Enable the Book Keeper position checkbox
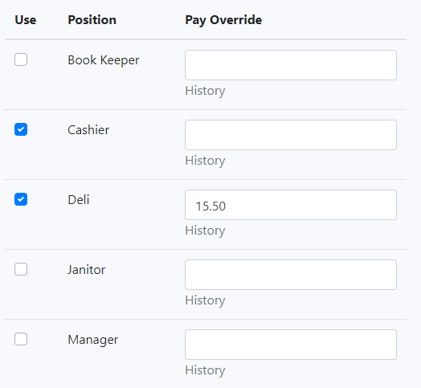The height and width of the screenshot is (388, 421). [x=21, y=59]
